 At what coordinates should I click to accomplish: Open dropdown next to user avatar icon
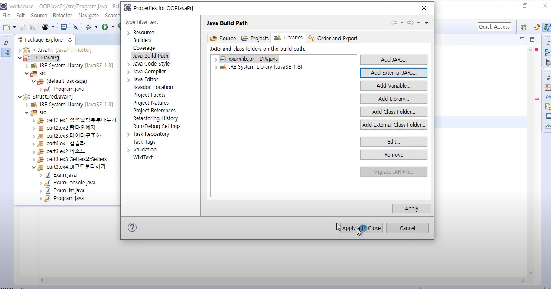click(x=52, y=27)
